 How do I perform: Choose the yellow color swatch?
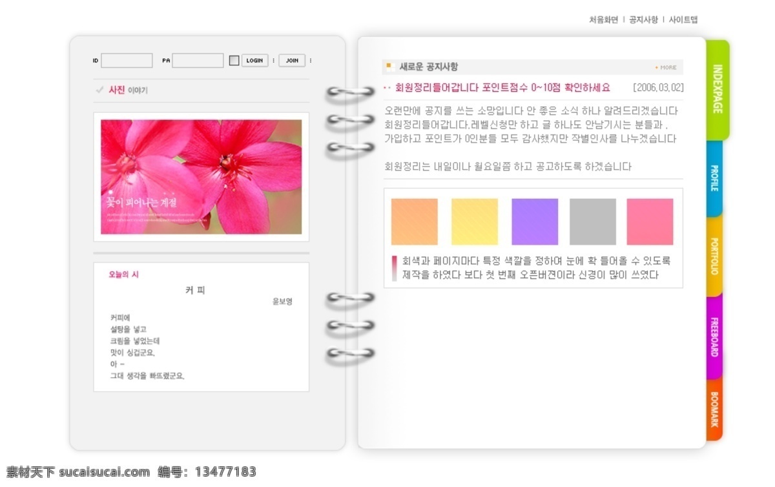475,222
